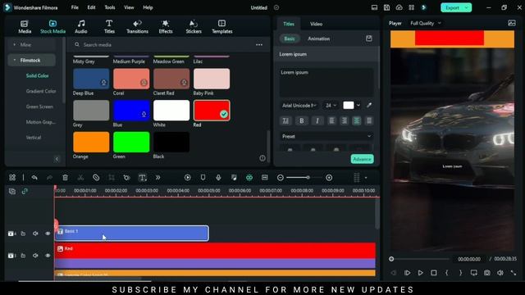Click the snapshot camera icon in player
525x295 pixels.
coord(486,273)
